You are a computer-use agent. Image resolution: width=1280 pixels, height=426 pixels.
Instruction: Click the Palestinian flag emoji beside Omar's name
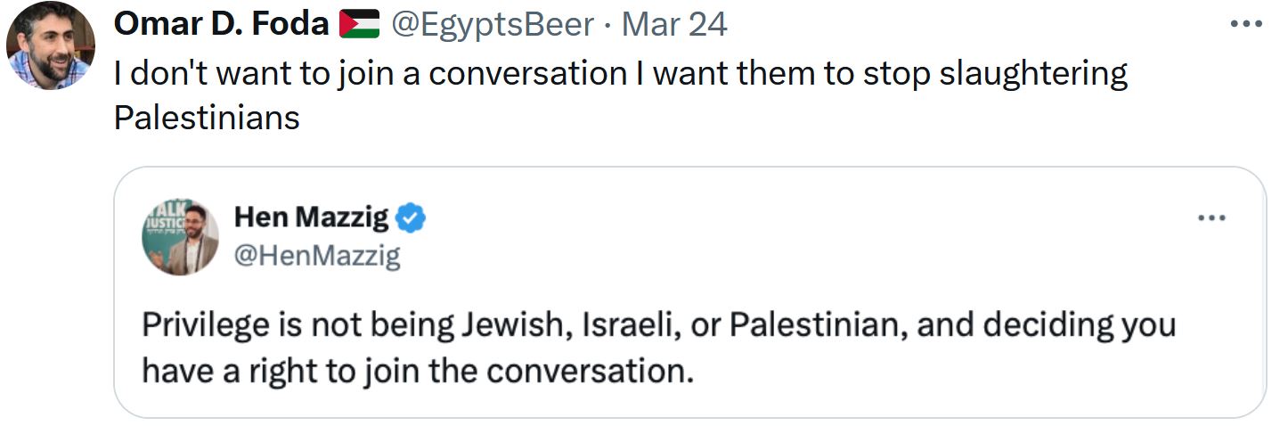(359, 24)
